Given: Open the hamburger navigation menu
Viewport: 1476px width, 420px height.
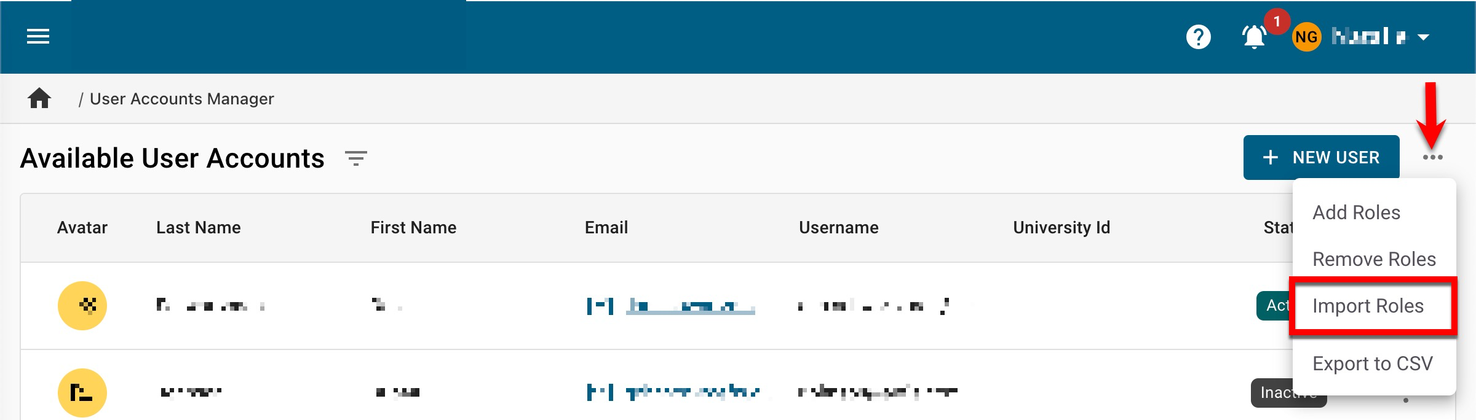Looking at the screenshot, I should pos(38,37).
